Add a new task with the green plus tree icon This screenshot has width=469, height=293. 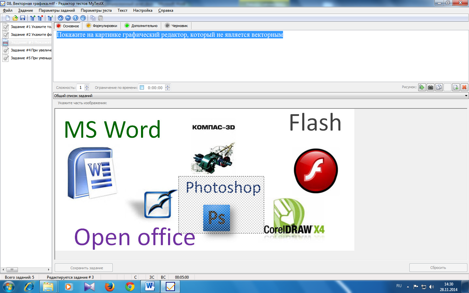coord(33,18)
